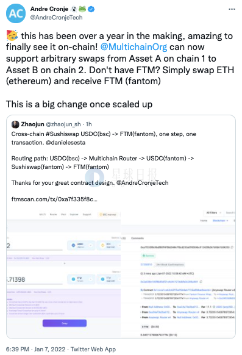The height and width of the screenshot is (355, 242).
Task: Click the Twitter Web App source label
Action: click(x=93, y=349)
